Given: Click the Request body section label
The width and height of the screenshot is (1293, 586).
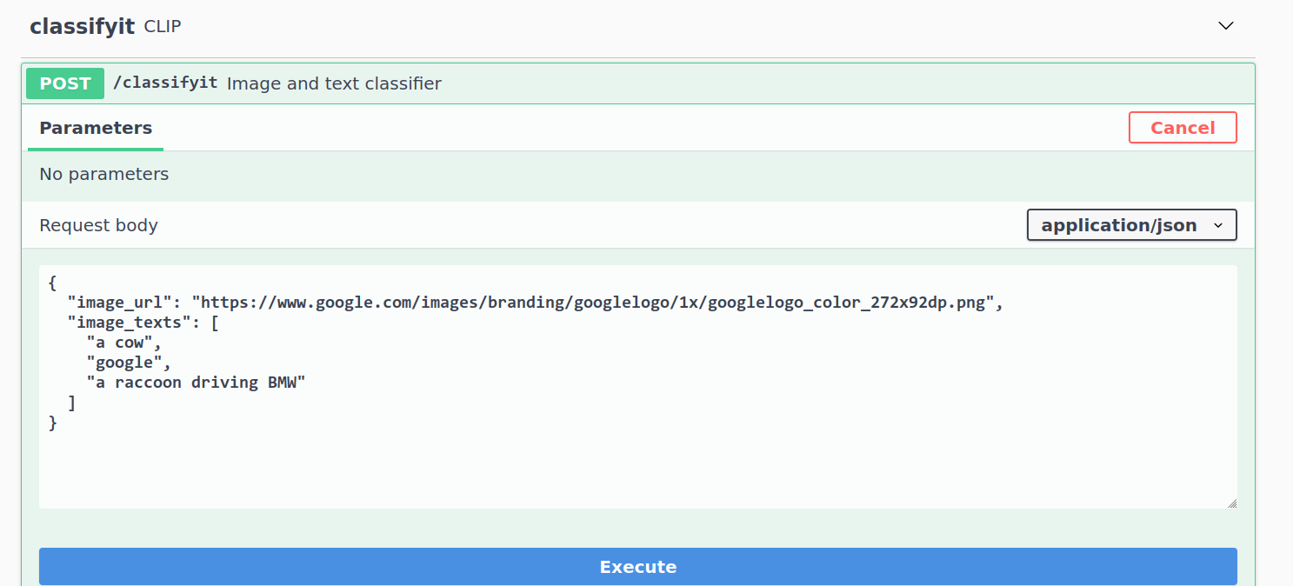Looking at the screenshot, I should (98, 224).
